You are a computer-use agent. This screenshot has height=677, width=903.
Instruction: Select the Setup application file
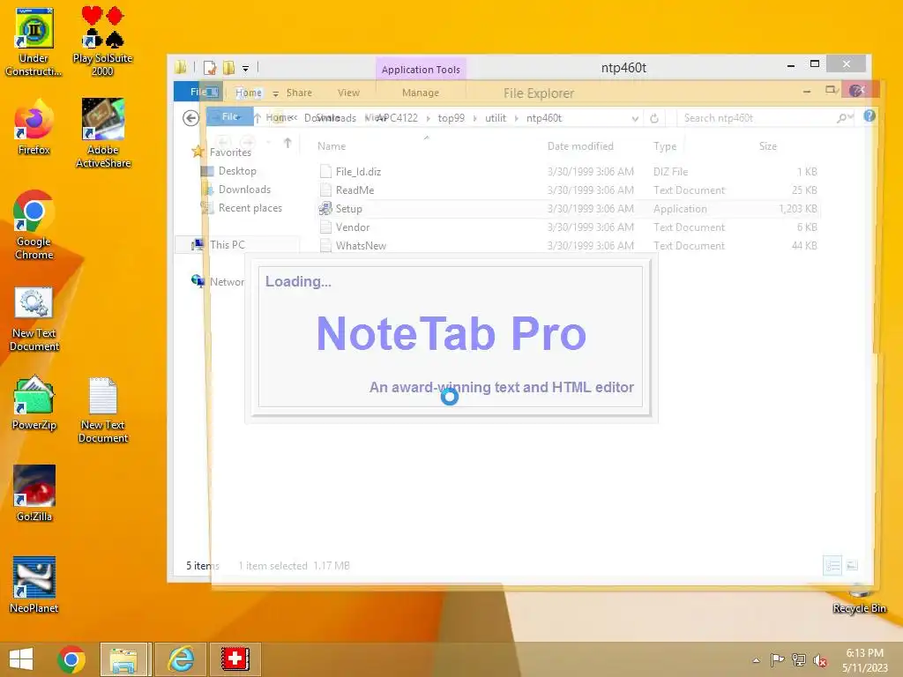click(x=348, y=208)
